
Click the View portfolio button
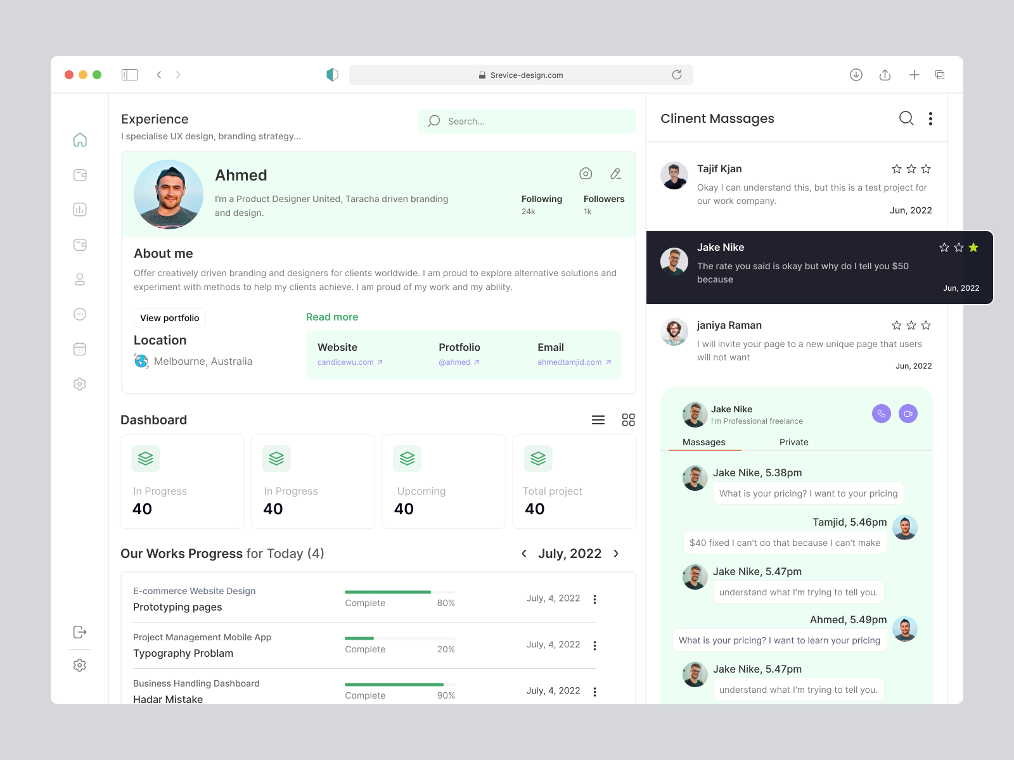tap(169, 317)
